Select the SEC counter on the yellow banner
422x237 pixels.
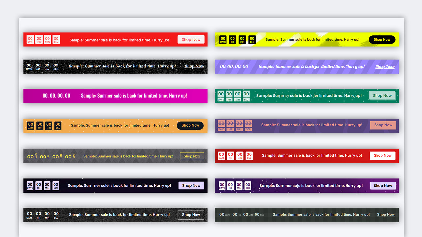pyautogui.click(x=252, y=39)
